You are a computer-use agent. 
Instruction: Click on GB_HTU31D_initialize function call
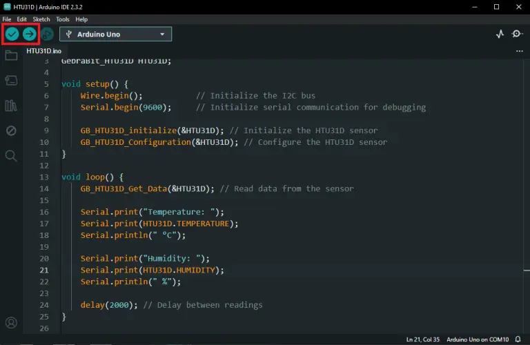[x=152, y=130]
